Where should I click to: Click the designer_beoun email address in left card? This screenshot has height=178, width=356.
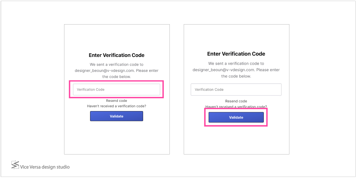pyautogui.click(x=104, y=70)
